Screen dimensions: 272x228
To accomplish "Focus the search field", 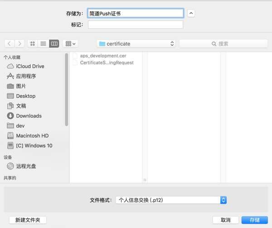I will click(223, 44).
